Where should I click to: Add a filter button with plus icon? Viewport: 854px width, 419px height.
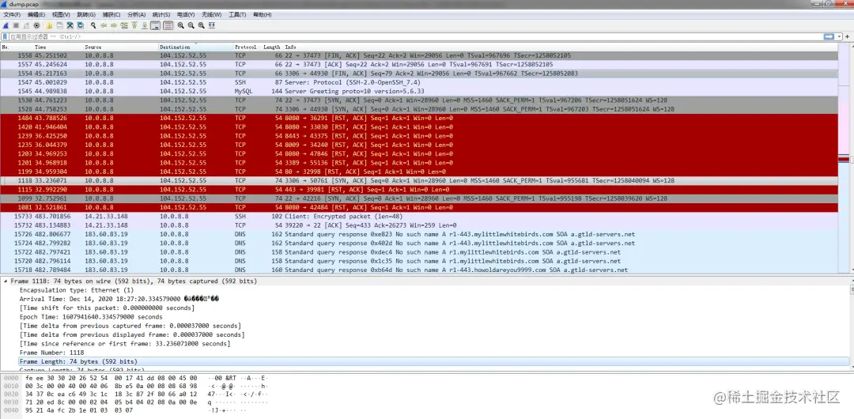coord(848,36)
